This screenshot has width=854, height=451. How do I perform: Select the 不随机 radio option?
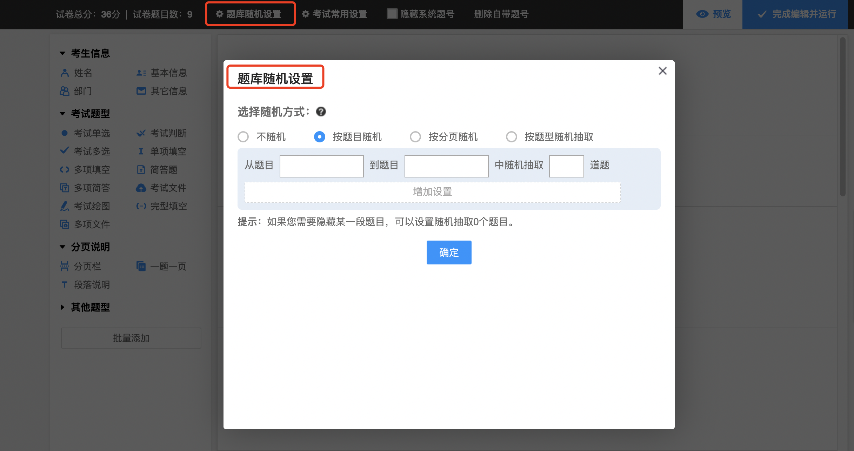[243, 137]
